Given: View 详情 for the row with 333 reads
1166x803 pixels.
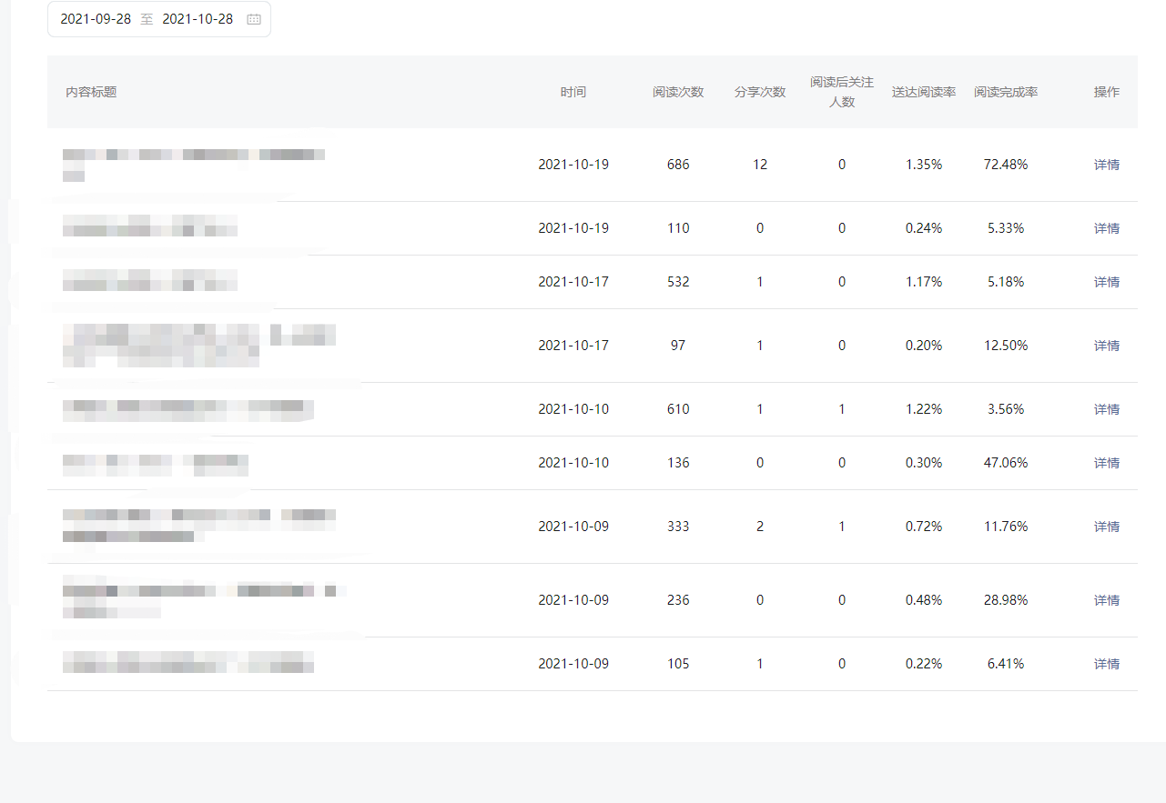Looking at the screenshot, I should [1106, 527].
